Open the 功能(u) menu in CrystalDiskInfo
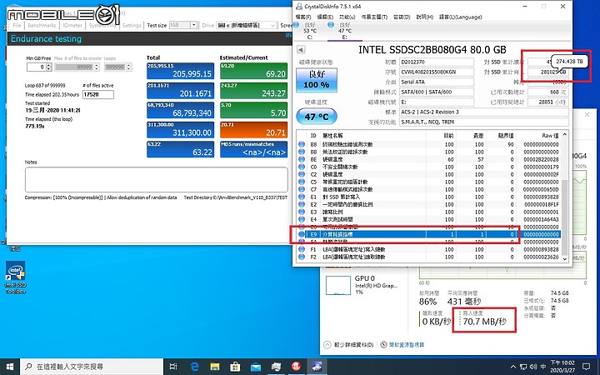 tap(347, 17)
